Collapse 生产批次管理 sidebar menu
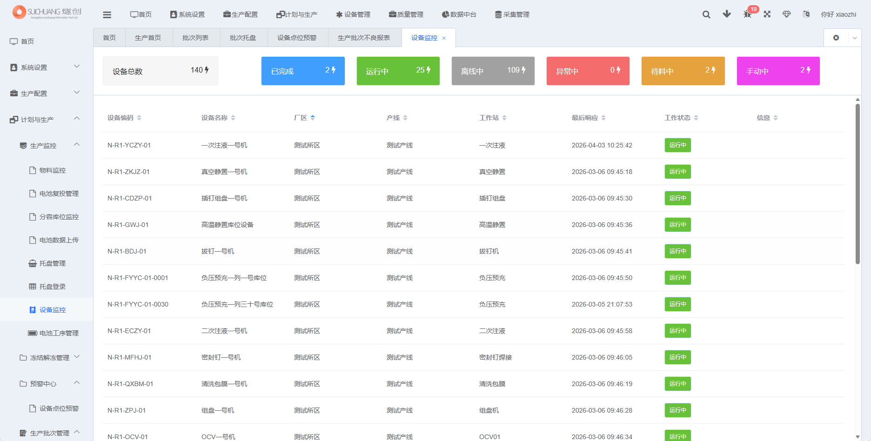Image resolution: width=871 pixels, height=441 pixels. coord(47,433)
